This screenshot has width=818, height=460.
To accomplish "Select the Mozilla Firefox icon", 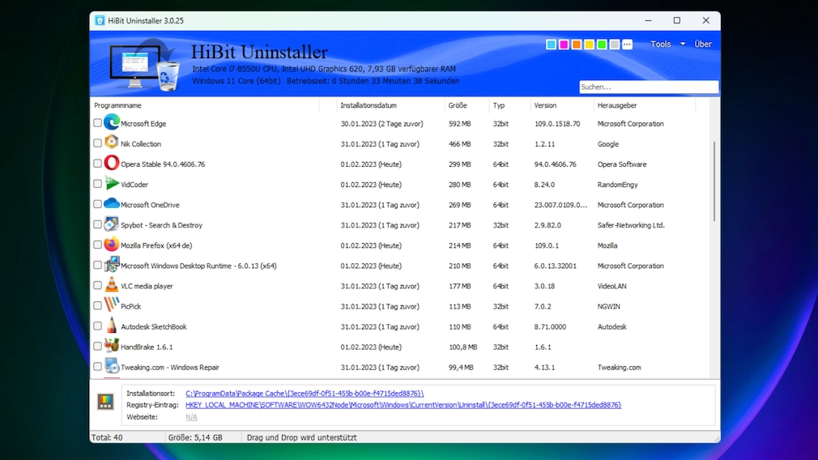I will [112, 245].
